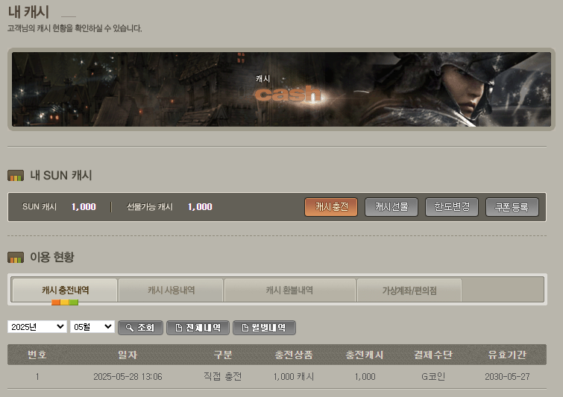Expand the 05월 month dropdown
Viewport: 563px width, 397px height.
point(92,327)
